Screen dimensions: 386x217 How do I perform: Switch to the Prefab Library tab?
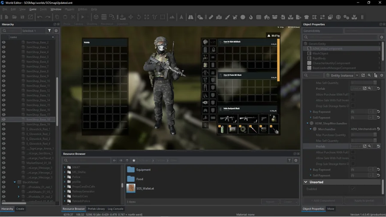(x=96, y=208)
